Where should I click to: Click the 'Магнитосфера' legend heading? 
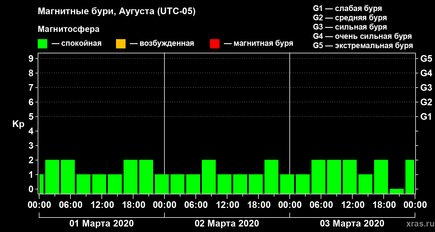68,29
